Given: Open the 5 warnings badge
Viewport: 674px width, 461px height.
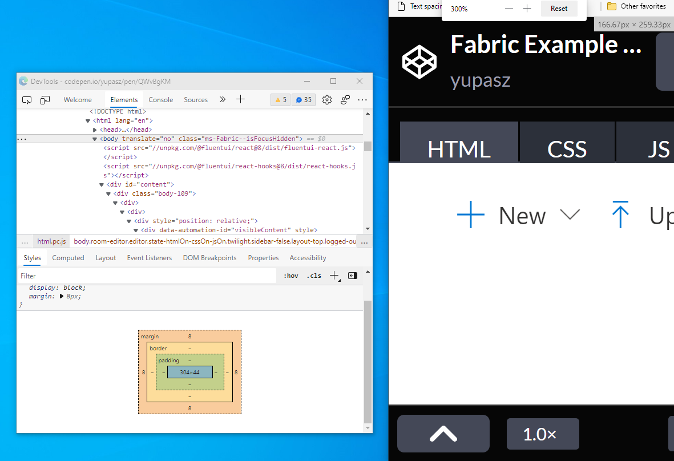Looking at the screenshot, I should [281, 100].
